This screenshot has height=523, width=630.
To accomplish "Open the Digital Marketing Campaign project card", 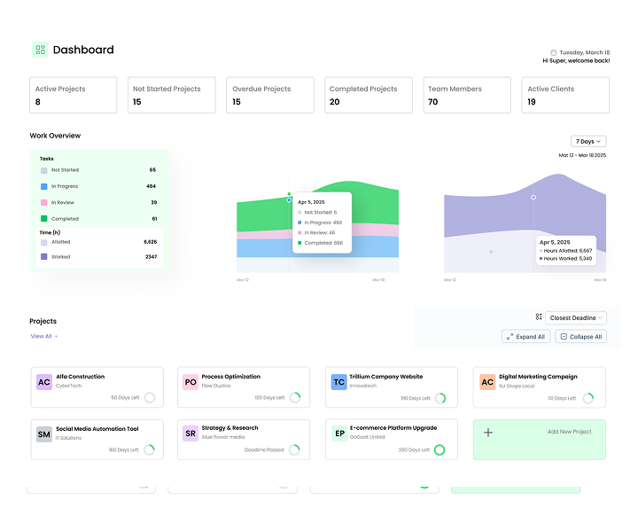I will (x=539, y=386).
